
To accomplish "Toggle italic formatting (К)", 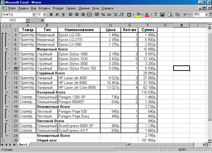I will pyautogui.click(x=57, y=15).
